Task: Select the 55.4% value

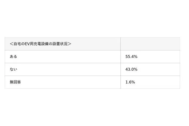Action: pyautogui.click(x=132, y=57)
